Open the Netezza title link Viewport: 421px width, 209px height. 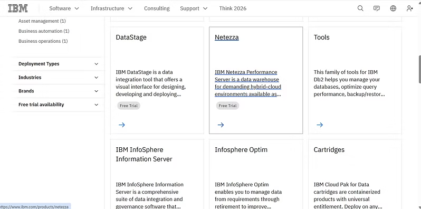(227, 37)
